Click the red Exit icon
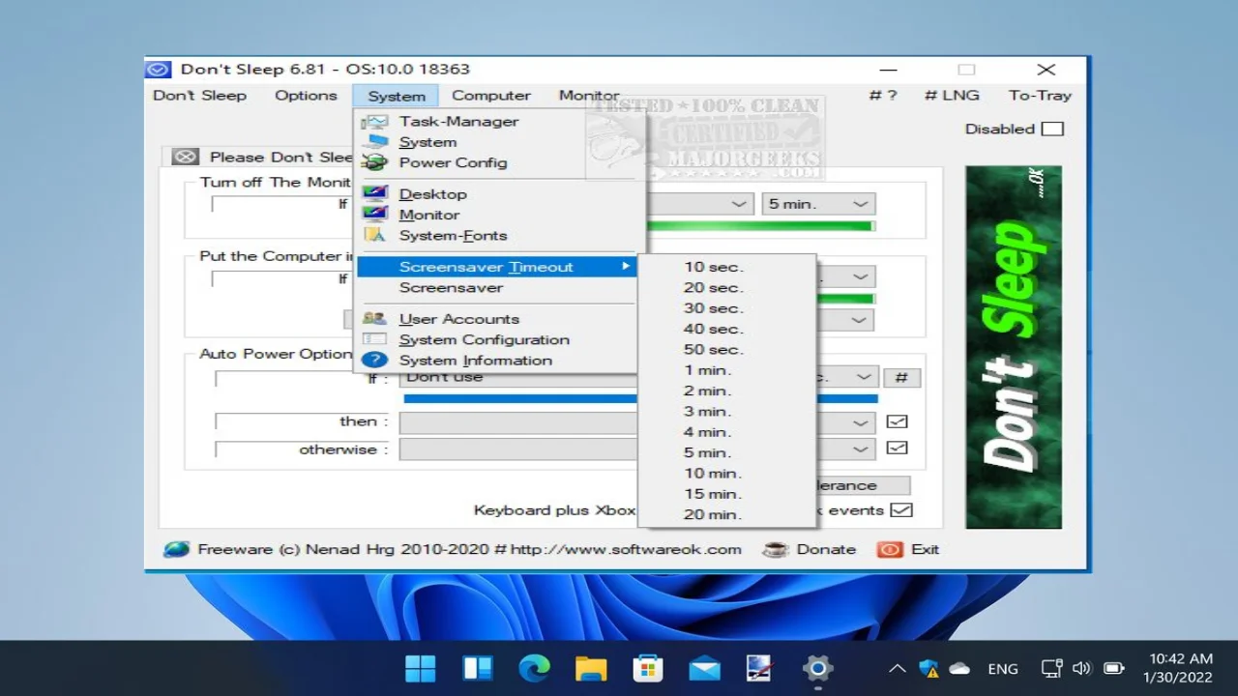This screenshot has height=696, width=1238. click(889, 549)
